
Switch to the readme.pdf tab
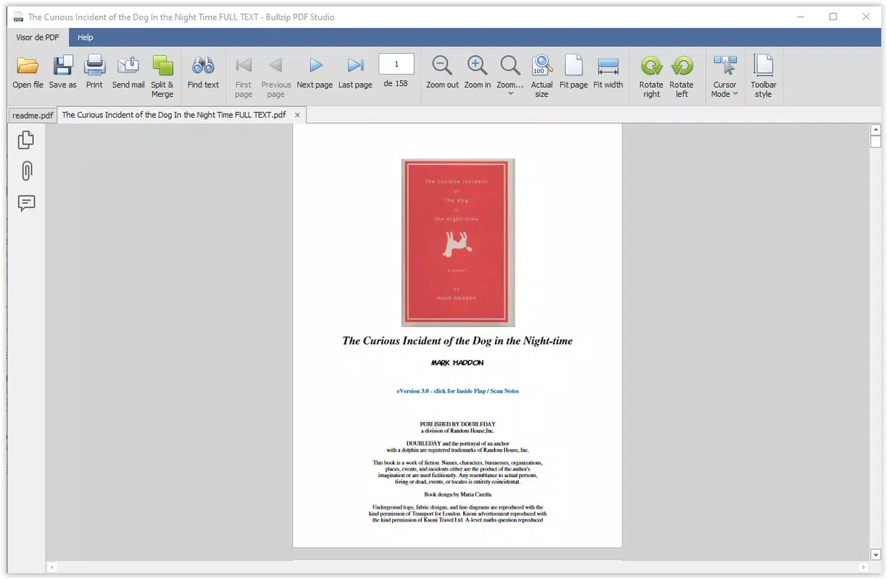(33, 115)
